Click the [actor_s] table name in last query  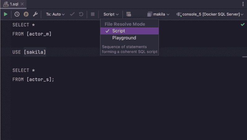[x=39, y=79]
